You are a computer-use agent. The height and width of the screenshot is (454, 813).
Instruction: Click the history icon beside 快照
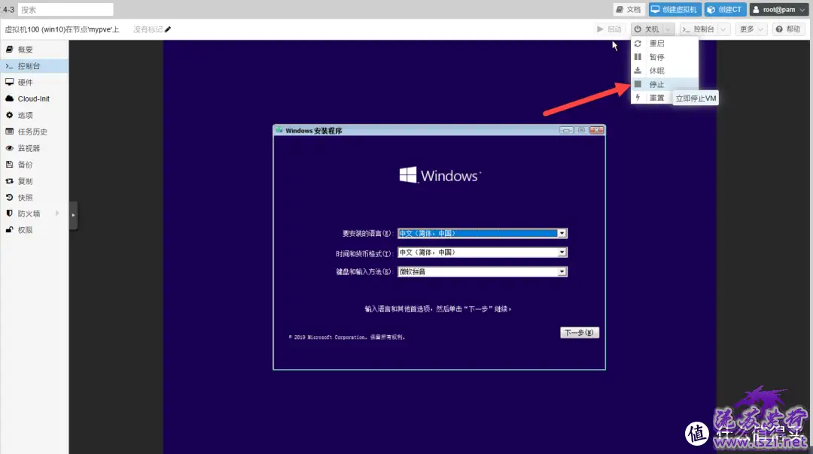[x=9, y=197]
